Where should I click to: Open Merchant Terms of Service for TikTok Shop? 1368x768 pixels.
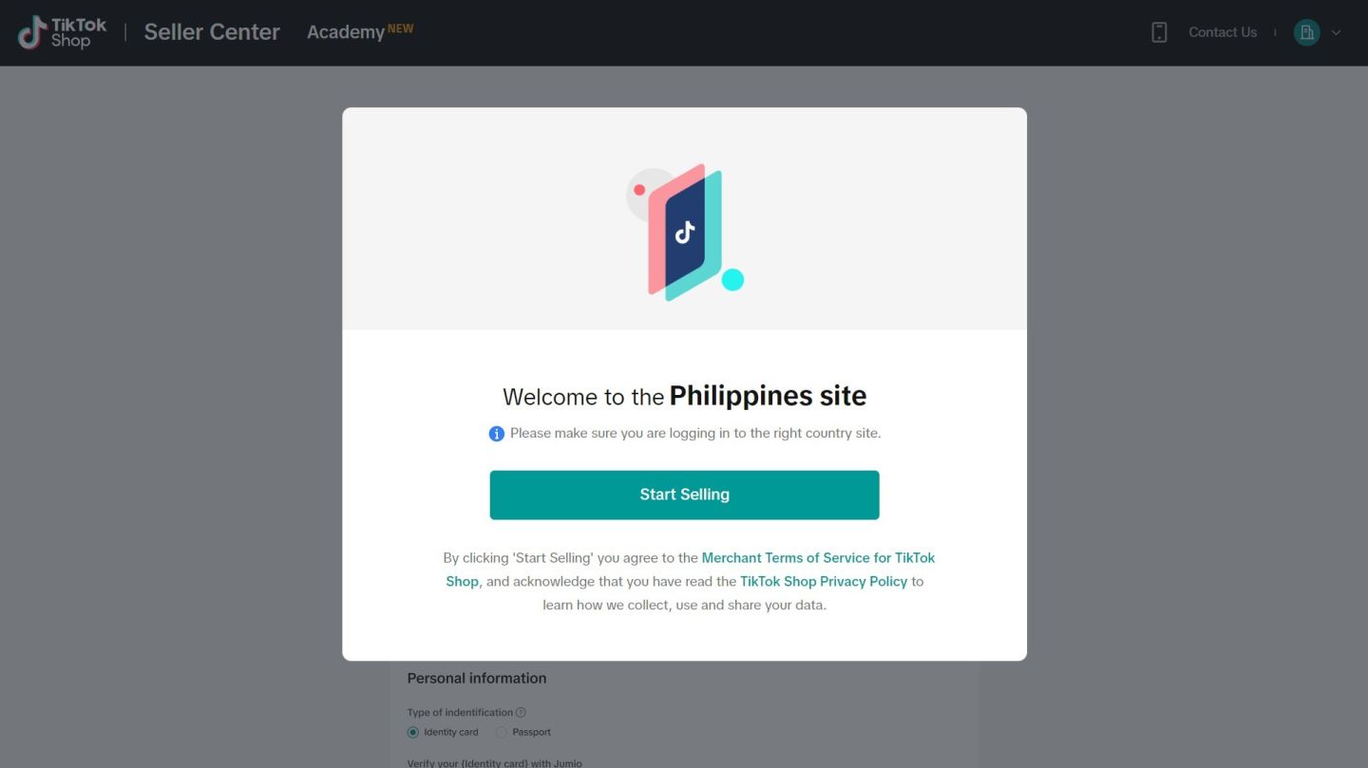[691, 570]
